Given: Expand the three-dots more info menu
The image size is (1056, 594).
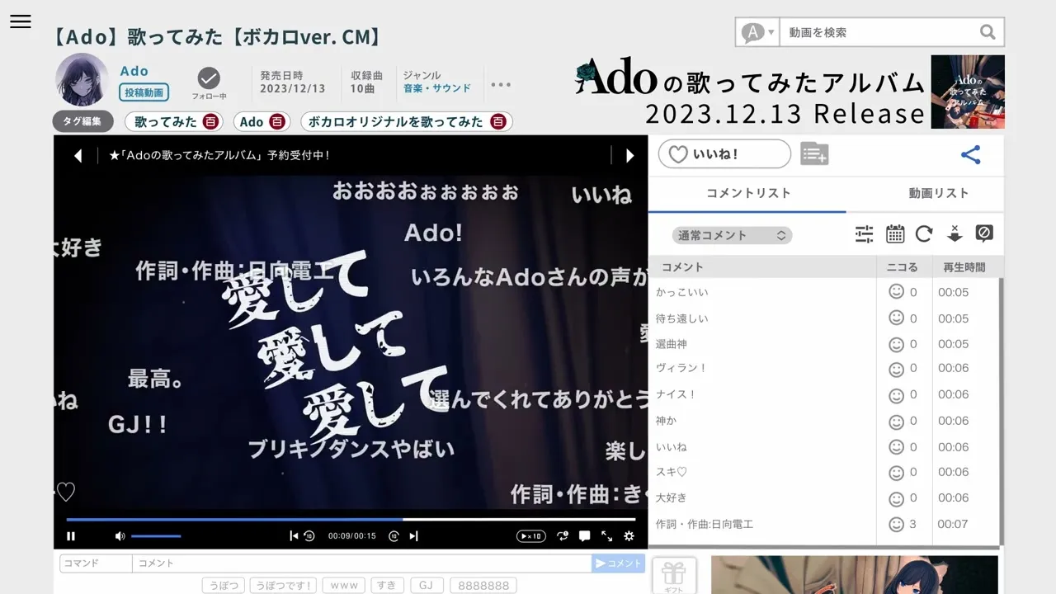Looking at the screenshot, I should point(501,84).
